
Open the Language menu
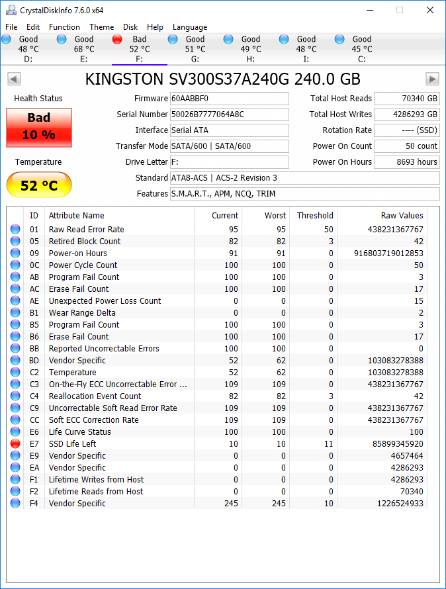pos(190,27)
